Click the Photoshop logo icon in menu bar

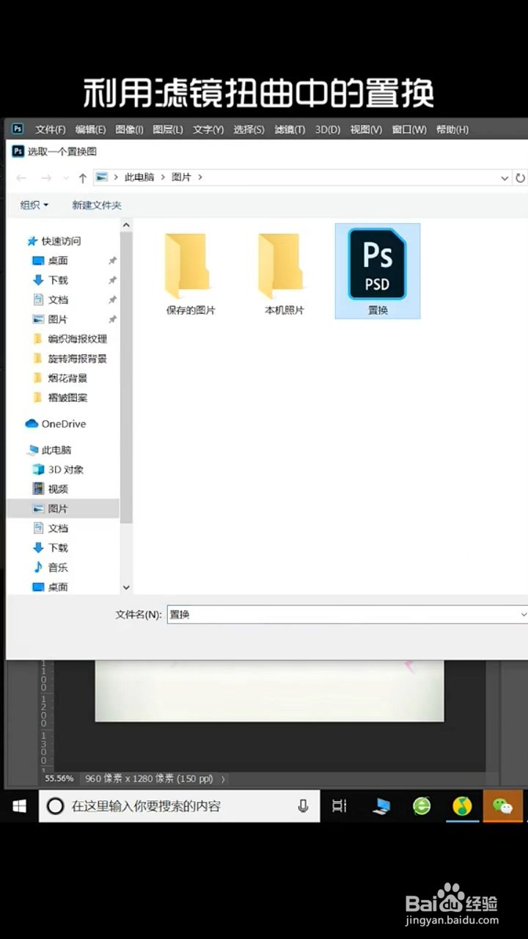(18, 129)
